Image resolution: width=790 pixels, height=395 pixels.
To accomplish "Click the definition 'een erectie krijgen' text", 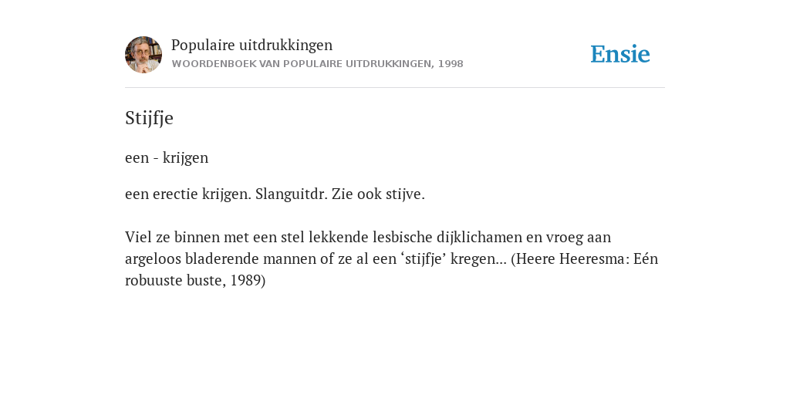I will 188,194.
